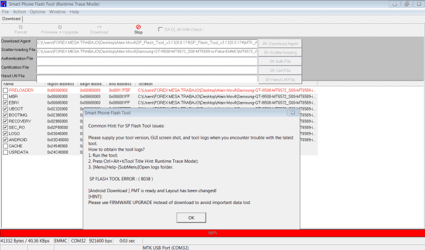Uncheck the UBOOT partition checkbox
The image size is (425, 250).
(6, 109)
